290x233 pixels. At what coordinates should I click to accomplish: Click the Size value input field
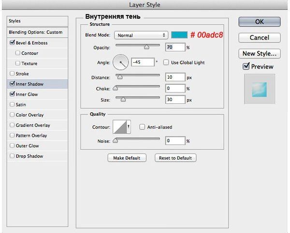174,100
